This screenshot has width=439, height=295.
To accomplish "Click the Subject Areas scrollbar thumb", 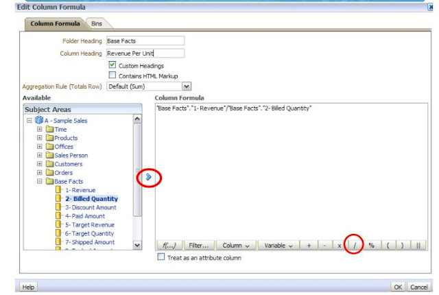I will [137, 170].
